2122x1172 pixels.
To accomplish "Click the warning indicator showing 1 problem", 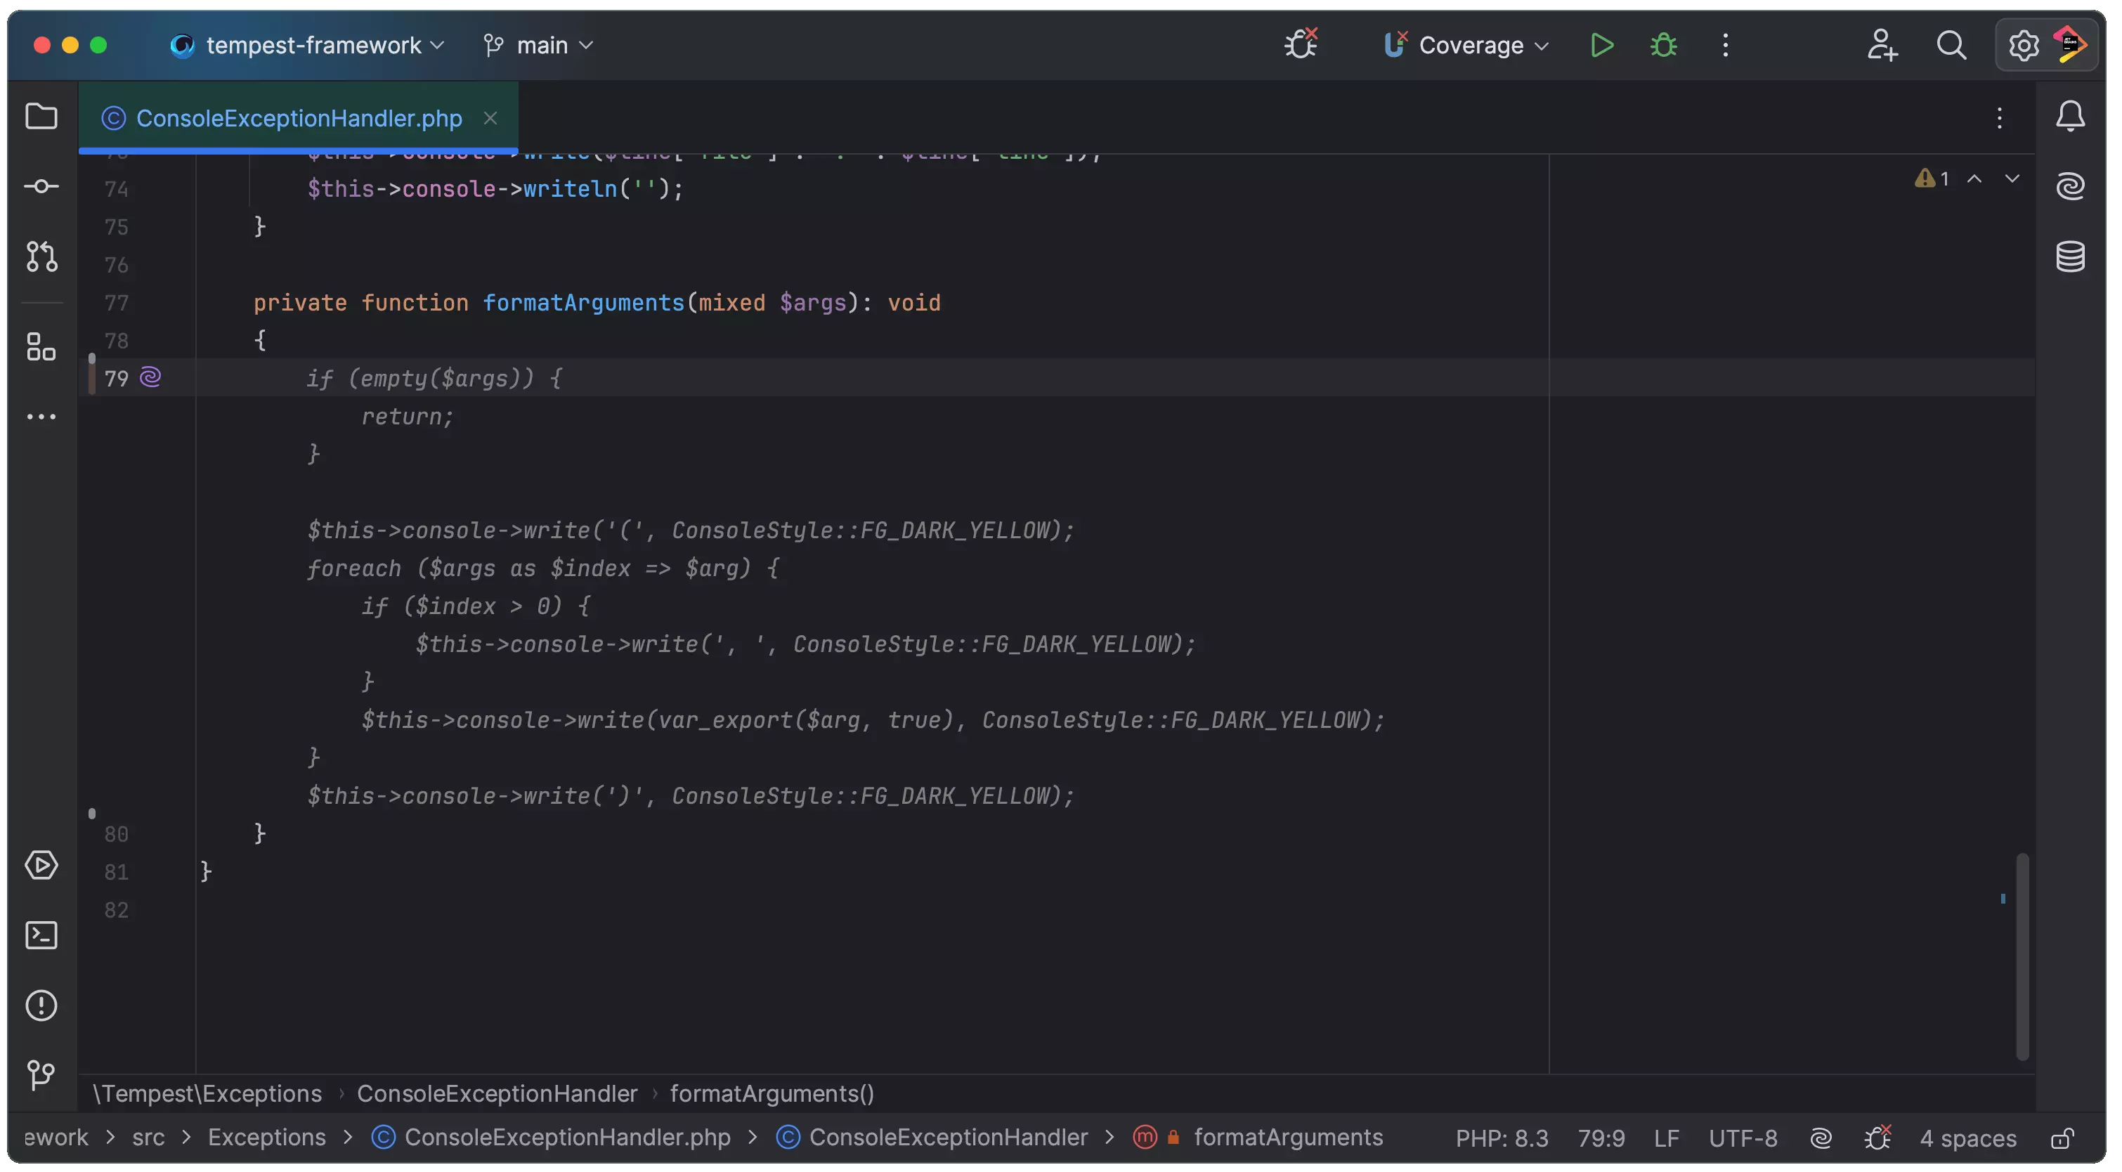I will 1932,178.
